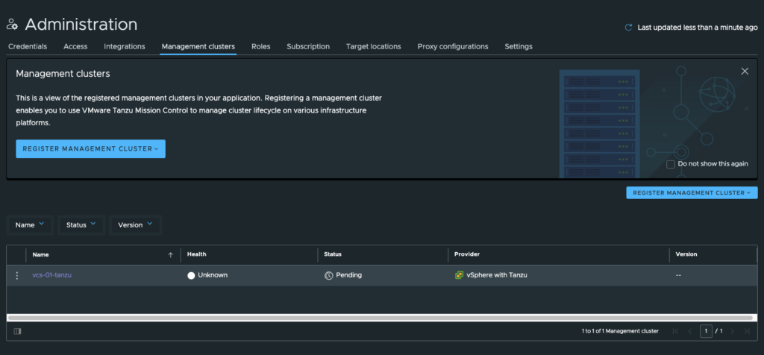Open the Subscription tab

[x=308, y=47]
